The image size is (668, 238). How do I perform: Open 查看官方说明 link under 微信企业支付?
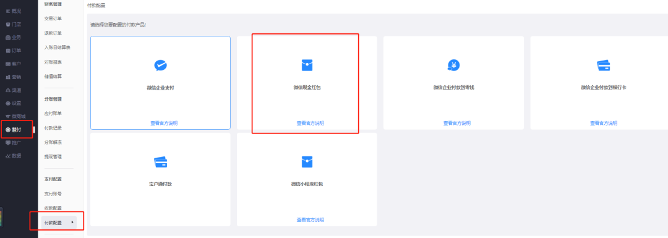click(x=164, y=123)
